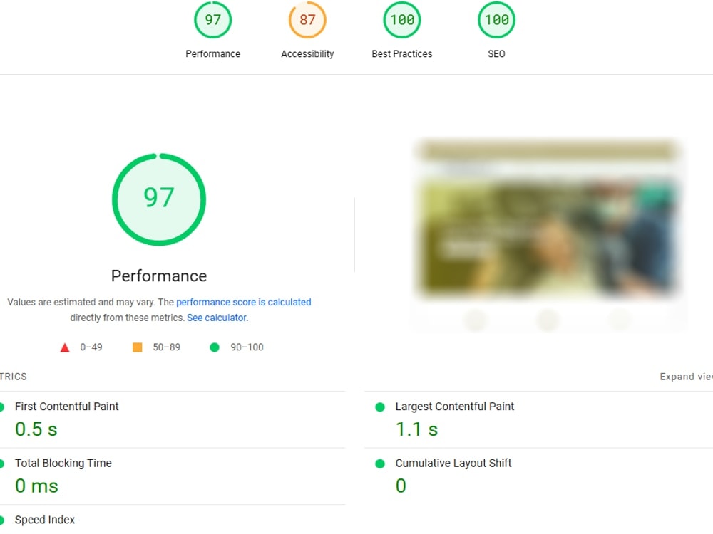Image resolution: width=713 pixels, height=534 pixels.
Task: Click the large Performance gauge showing 97
Action: coord(159,199)
